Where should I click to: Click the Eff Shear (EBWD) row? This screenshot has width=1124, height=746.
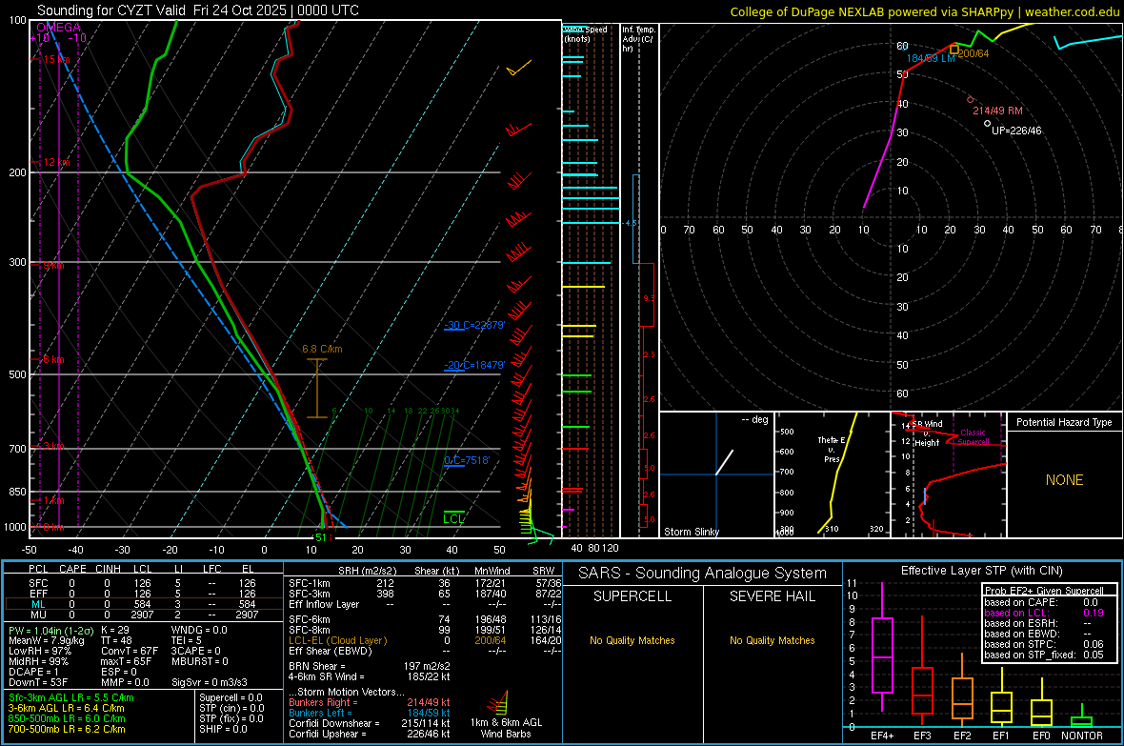[425, 651]
